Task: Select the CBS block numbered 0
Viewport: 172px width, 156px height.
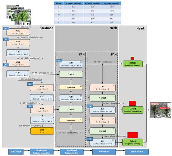Action: (18, 32)
